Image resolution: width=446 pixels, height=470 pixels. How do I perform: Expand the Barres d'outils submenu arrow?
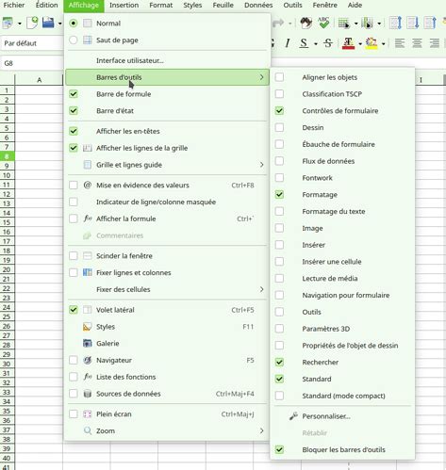click(x=261, y=77)
